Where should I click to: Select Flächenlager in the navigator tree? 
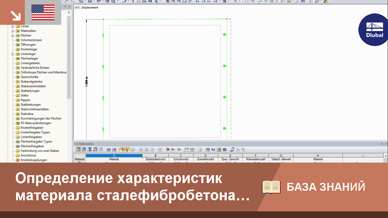tap(29, 59)
